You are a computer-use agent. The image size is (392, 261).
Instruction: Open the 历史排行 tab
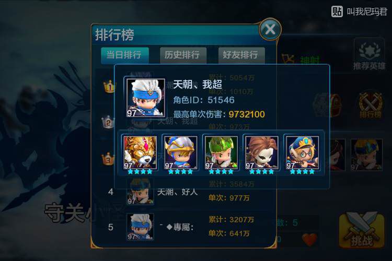tap(183, 55)
